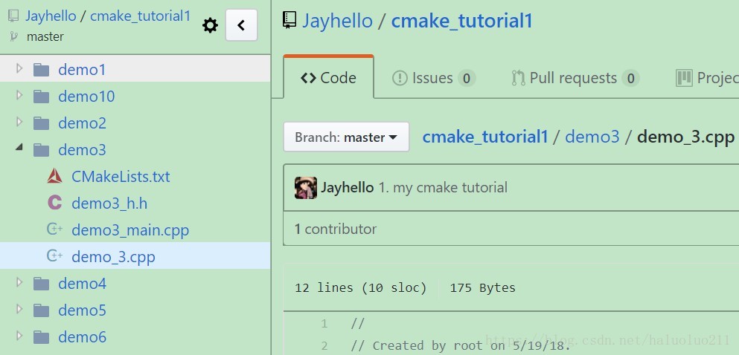Select the demo3 folder name
The image size is (739, 355).
coord(83,150)
